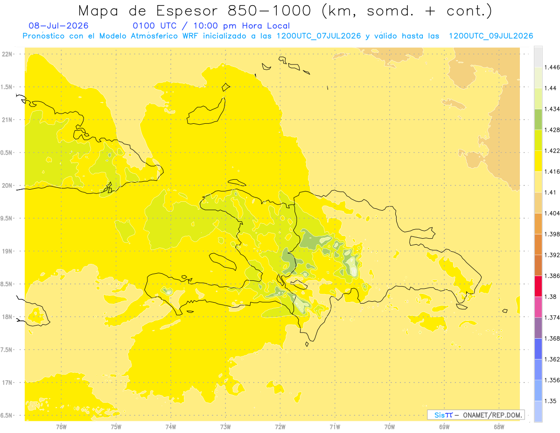The image size is (560, 433).
Task: Click the purple legend segment between 1.374 and 1.368
Action: point(538,328)
